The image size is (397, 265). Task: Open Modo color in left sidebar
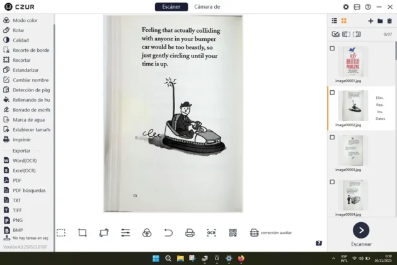[25, 20]
